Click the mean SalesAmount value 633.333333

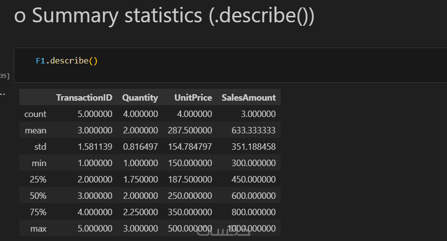(253, 130)
